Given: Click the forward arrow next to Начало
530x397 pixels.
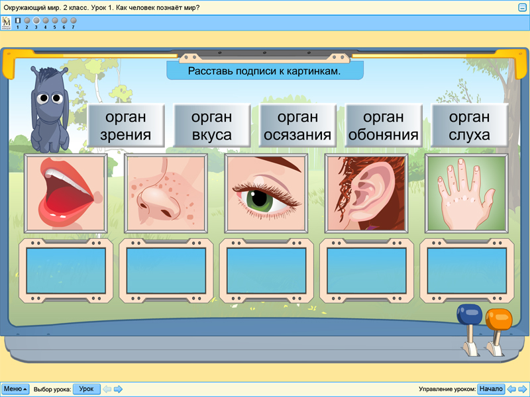Looking at the screenshot, I should tap(521, 388).
